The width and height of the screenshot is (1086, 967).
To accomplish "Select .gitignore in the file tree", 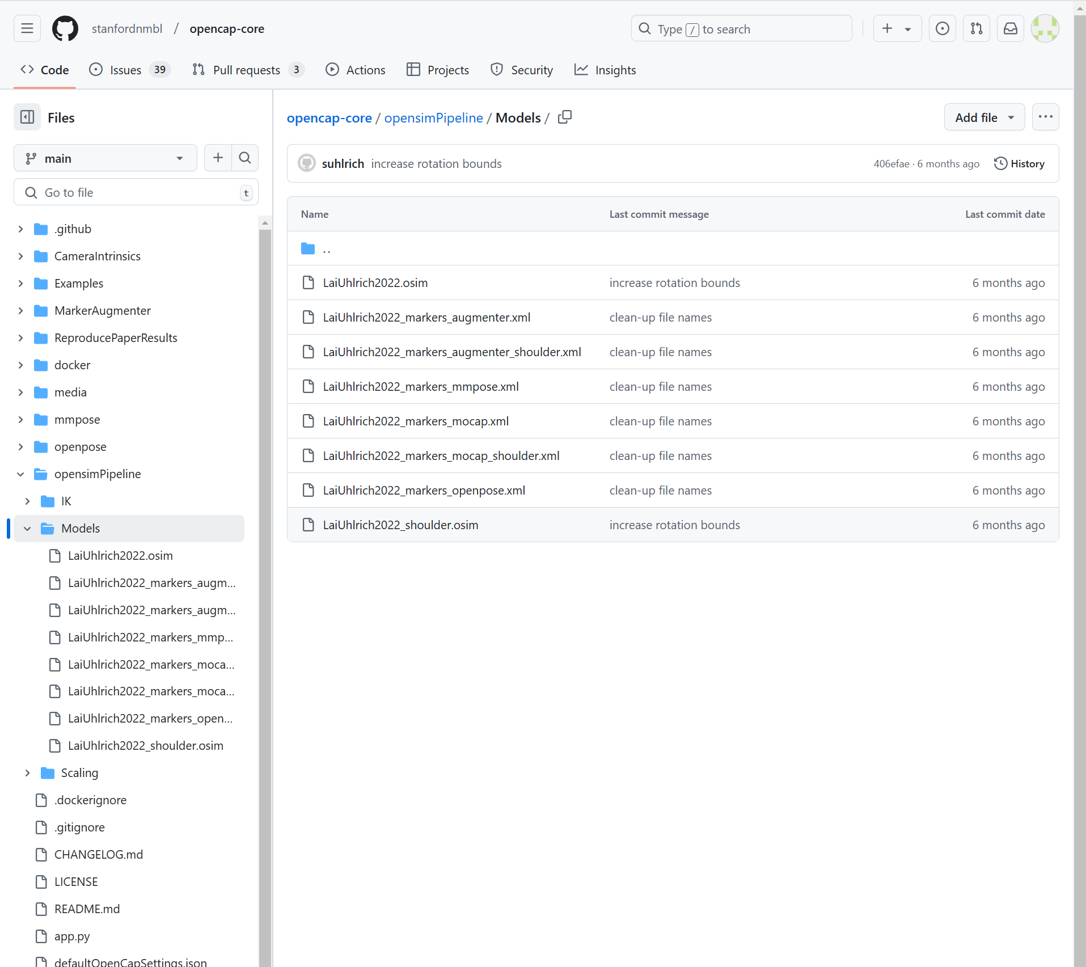I will [79, 827].
